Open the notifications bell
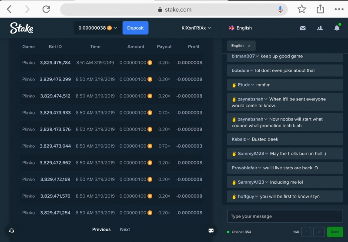 click(337, 28)
